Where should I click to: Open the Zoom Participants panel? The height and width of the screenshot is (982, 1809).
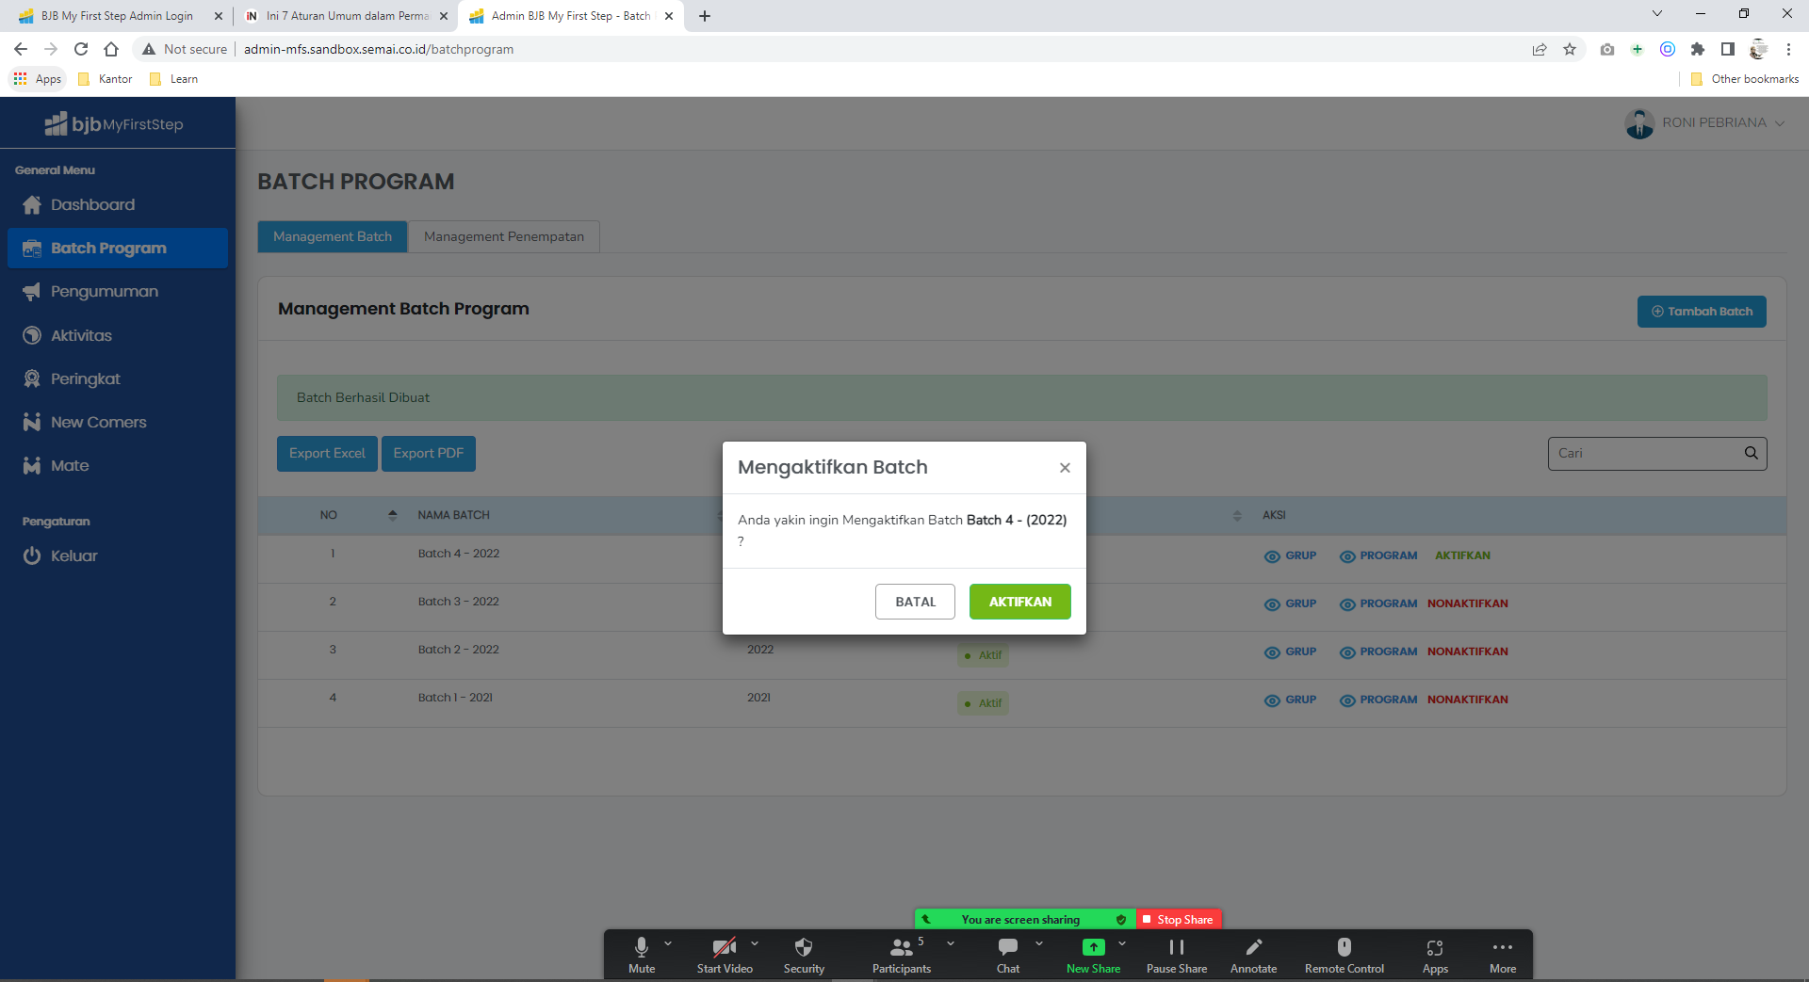coord(902,955)
